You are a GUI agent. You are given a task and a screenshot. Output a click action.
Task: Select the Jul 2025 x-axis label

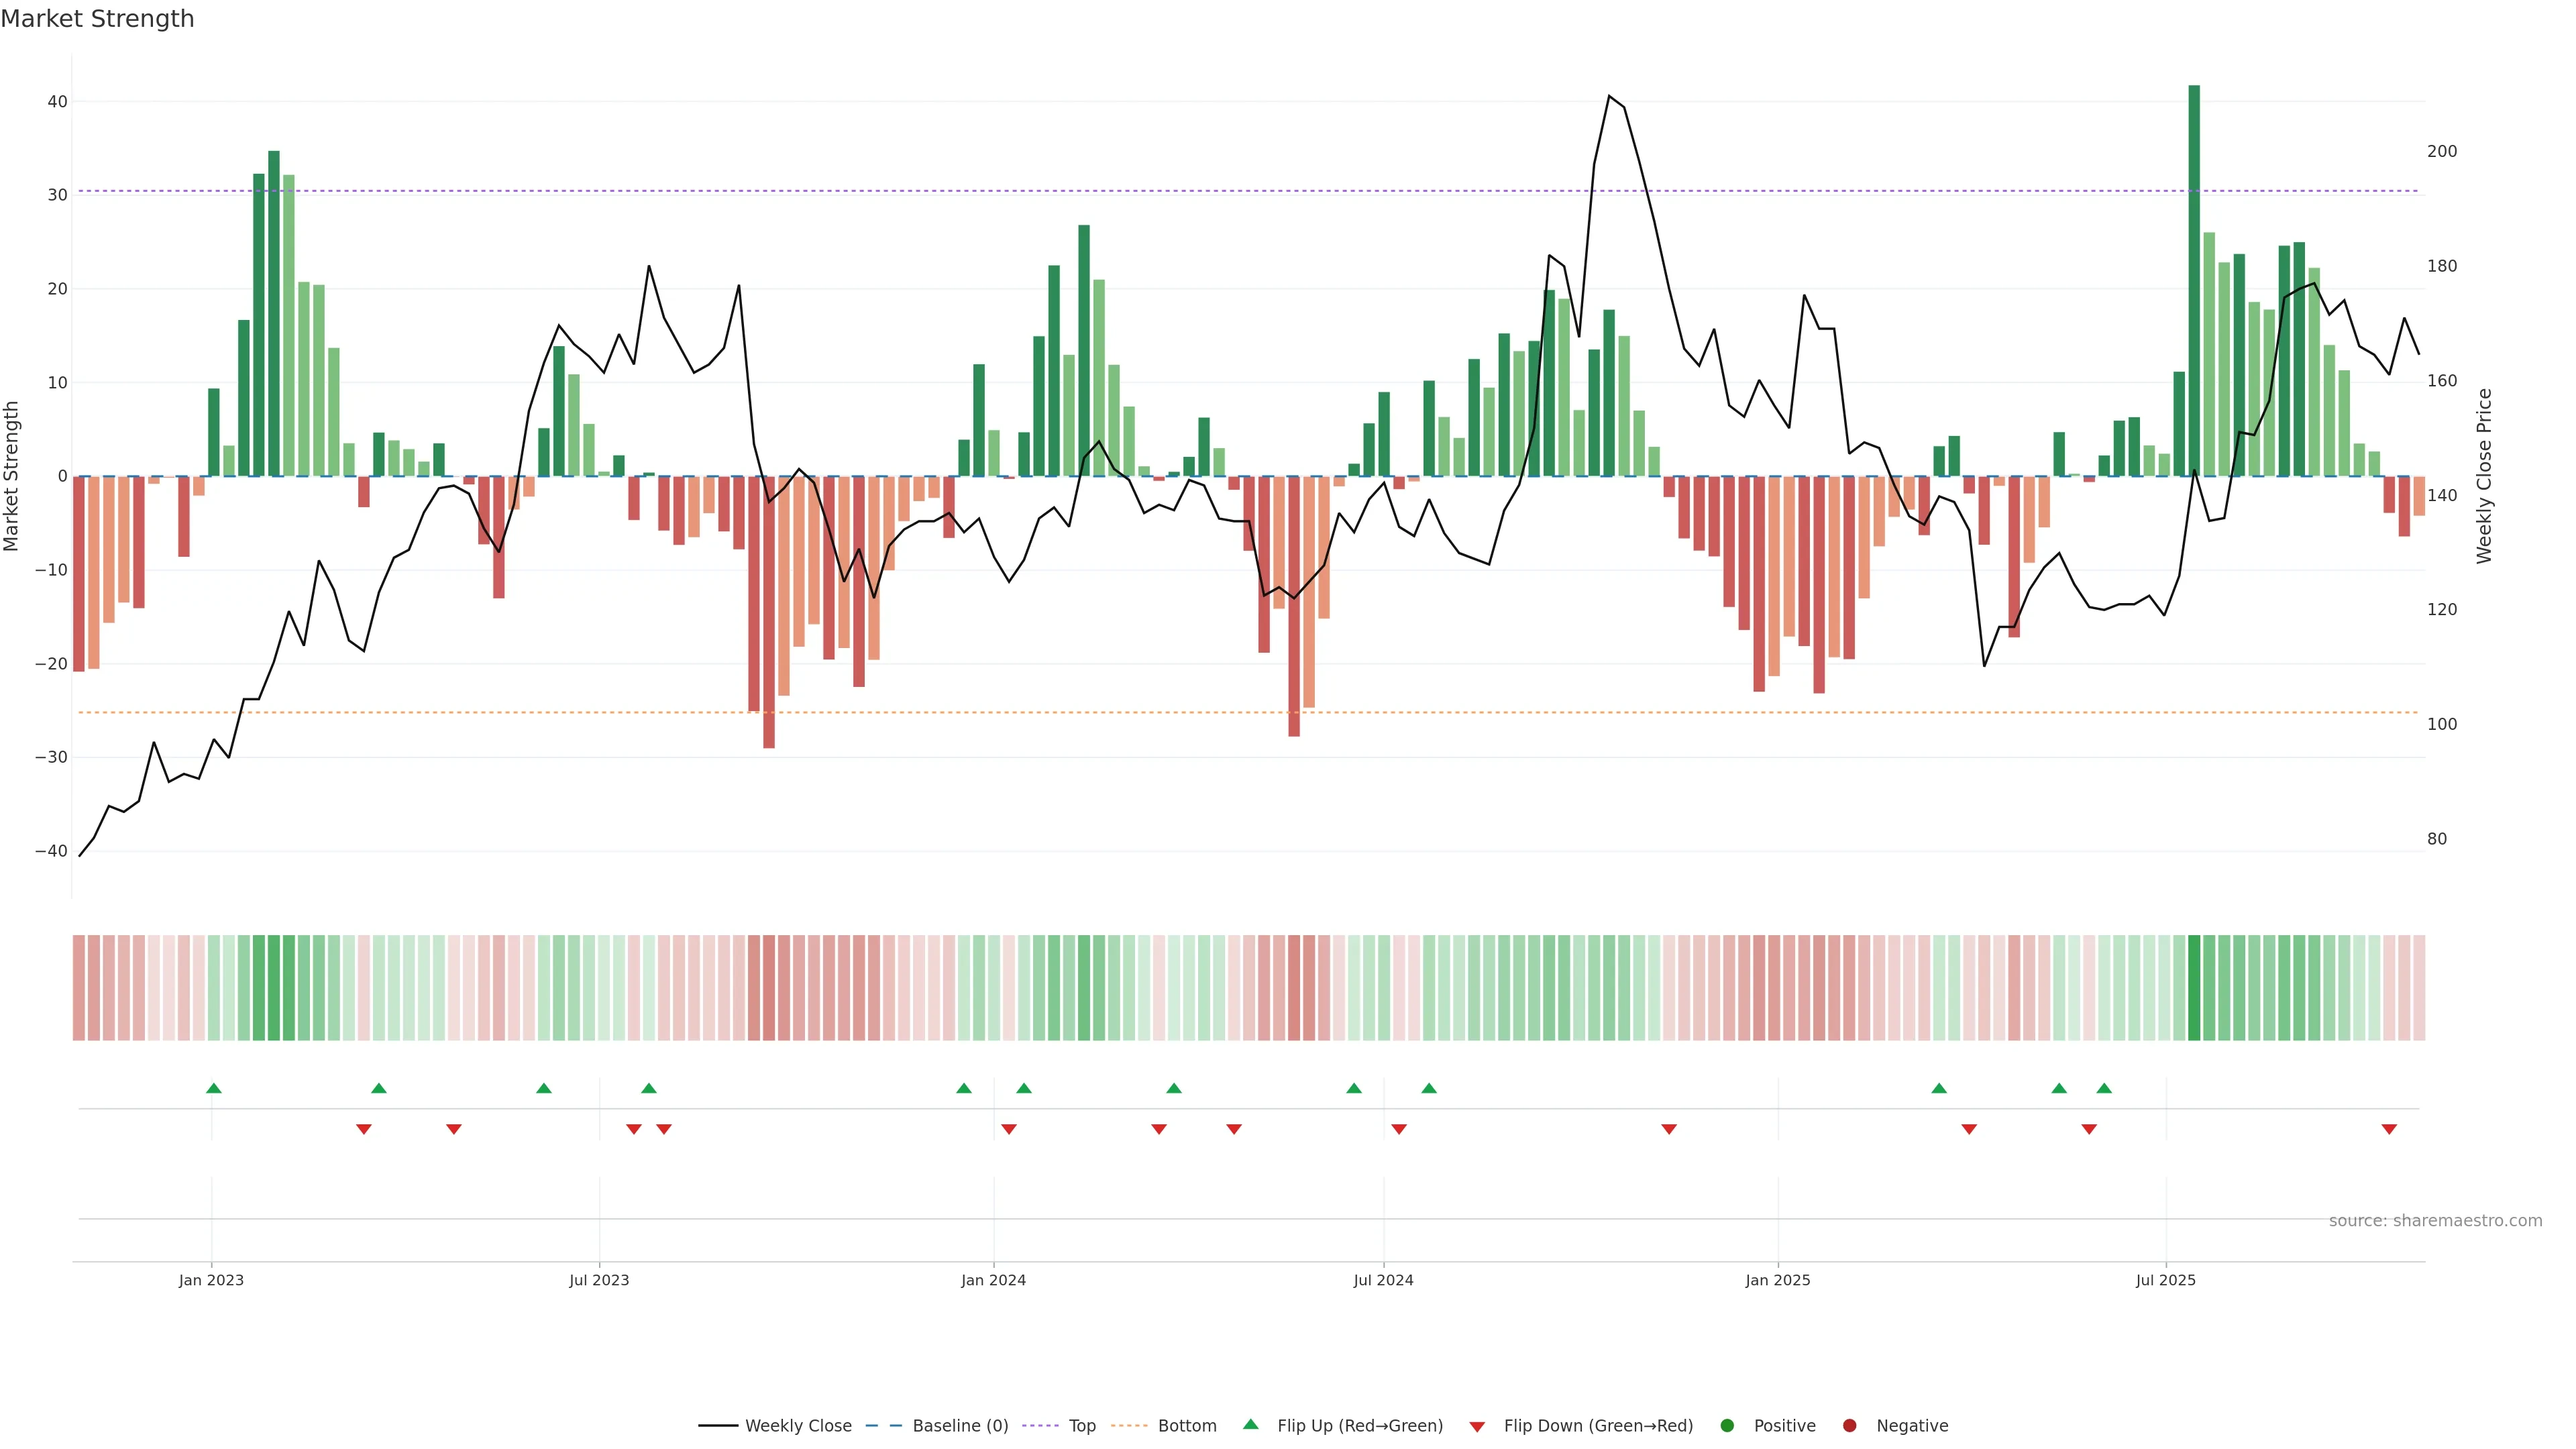point(2165,1280)
